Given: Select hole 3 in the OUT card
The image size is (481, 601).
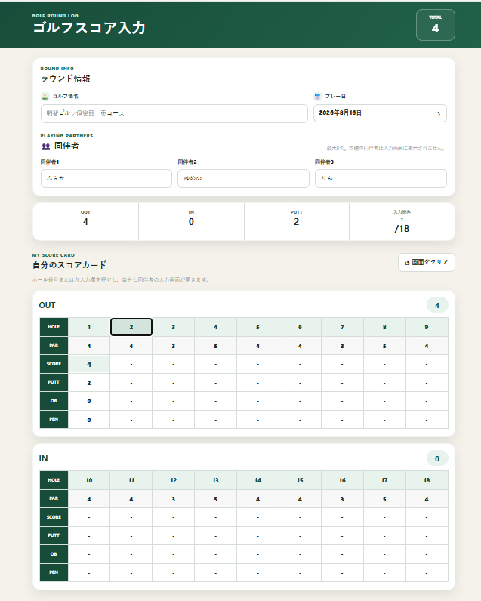Looking at the screenshot, I should [173, 327].
